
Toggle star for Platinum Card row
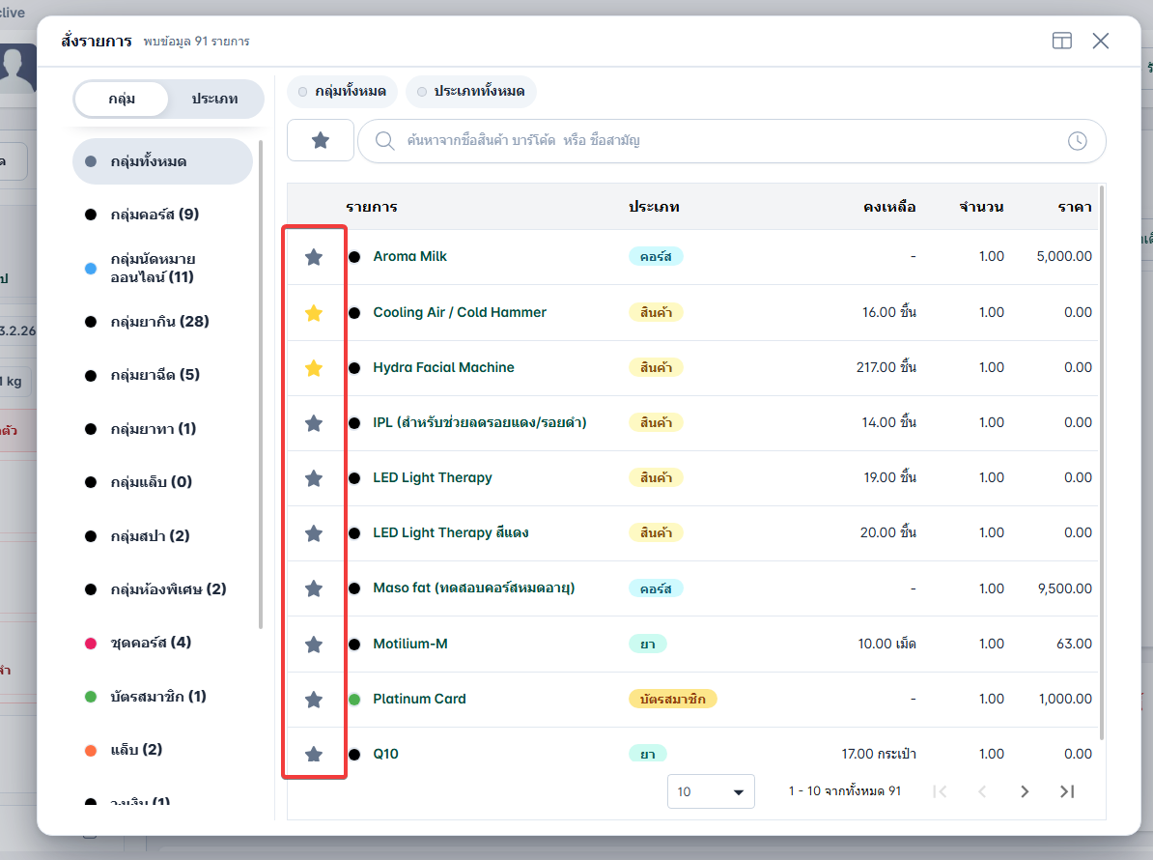tap(314, 699)
